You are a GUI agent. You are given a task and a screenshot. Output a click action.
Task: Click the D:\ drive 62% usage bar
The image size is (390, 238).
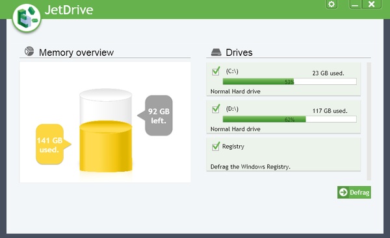point(289,119)
